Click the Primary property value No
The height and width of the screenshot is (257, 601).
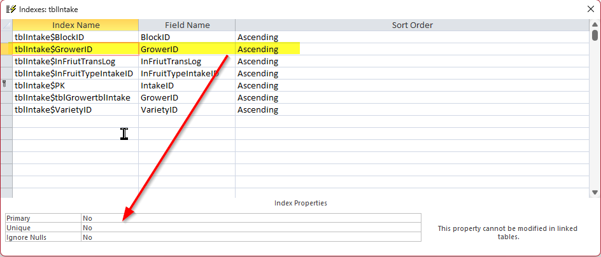coord(251,218)
